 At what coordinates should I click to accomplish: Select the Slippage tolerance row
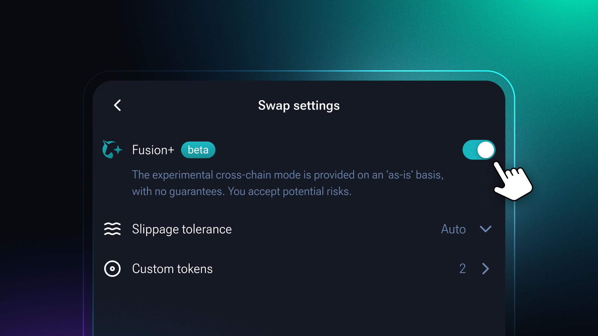tap(182, 229)
